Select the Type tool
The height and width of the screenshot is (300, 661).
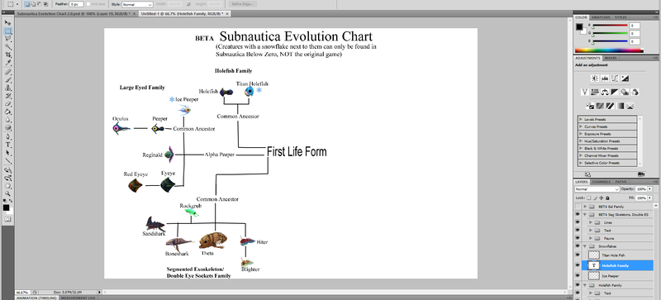(8, 145)
